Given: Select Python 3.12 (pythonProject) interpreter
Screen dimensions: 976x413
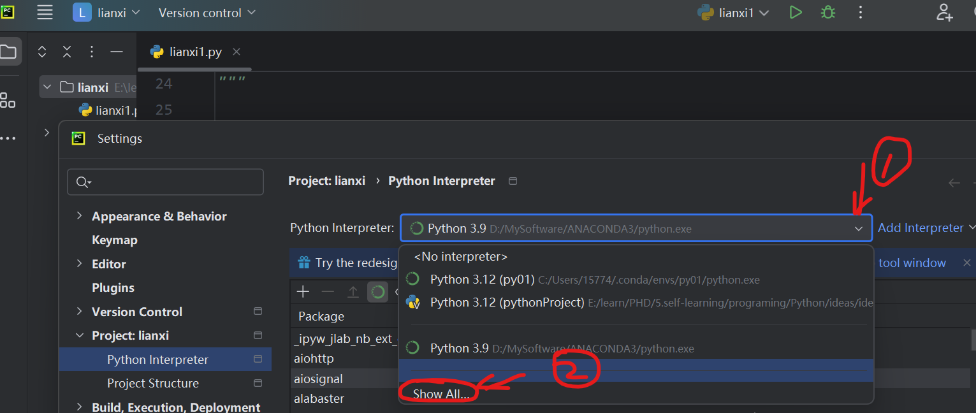Looking at the screenshot, I should 636,303.
